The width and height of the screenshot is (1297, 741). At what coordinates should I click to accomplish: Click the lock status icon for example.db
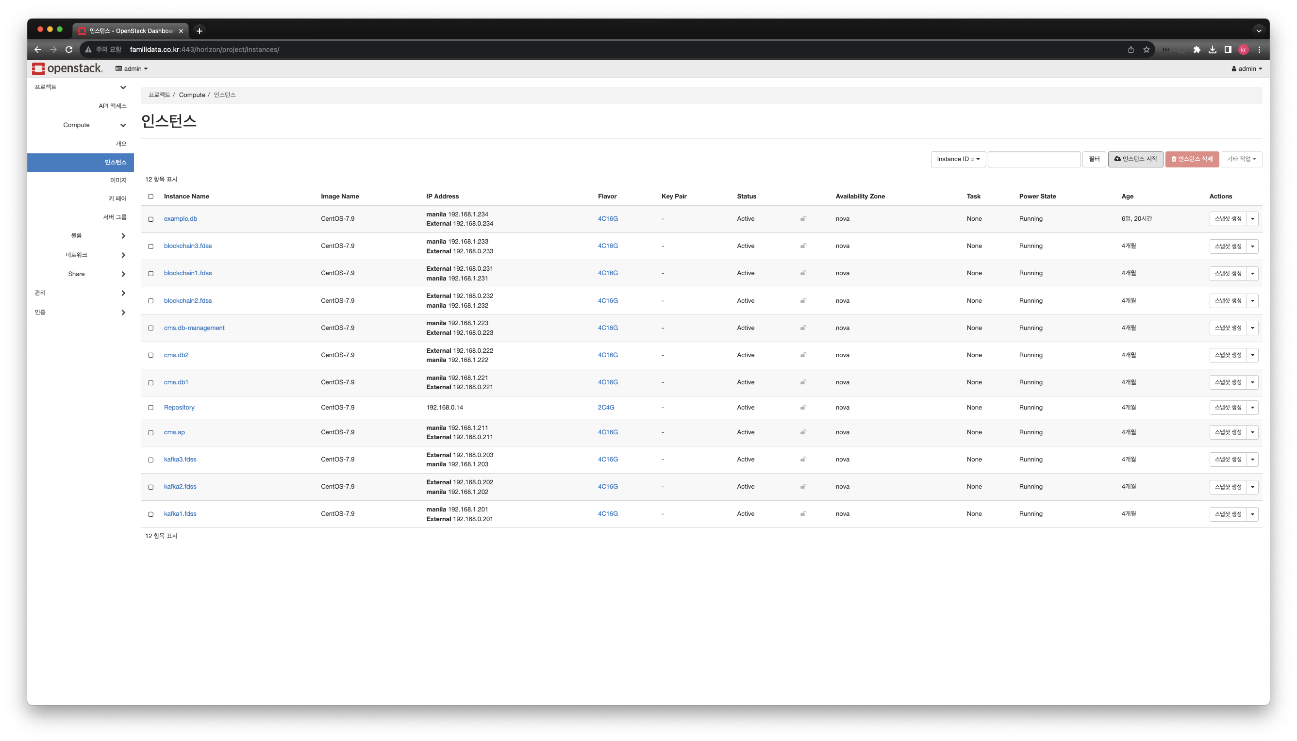pyautogui.click(x=803, y=219)
